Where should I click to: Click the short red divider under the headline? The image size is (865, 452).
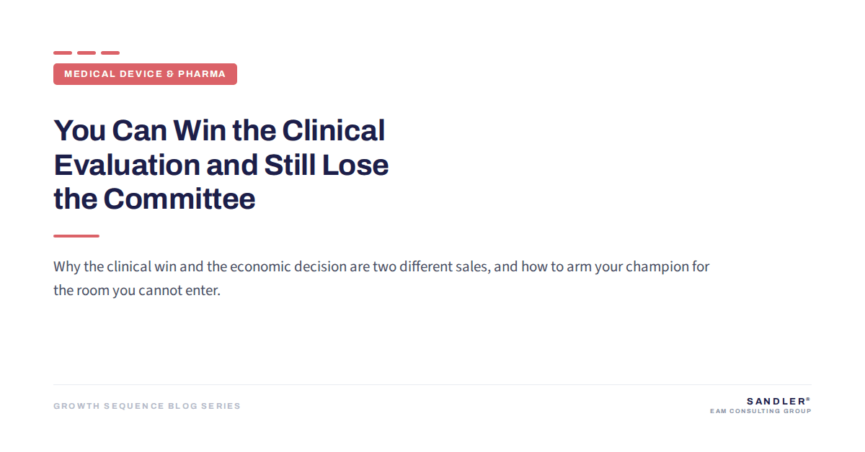76,235
